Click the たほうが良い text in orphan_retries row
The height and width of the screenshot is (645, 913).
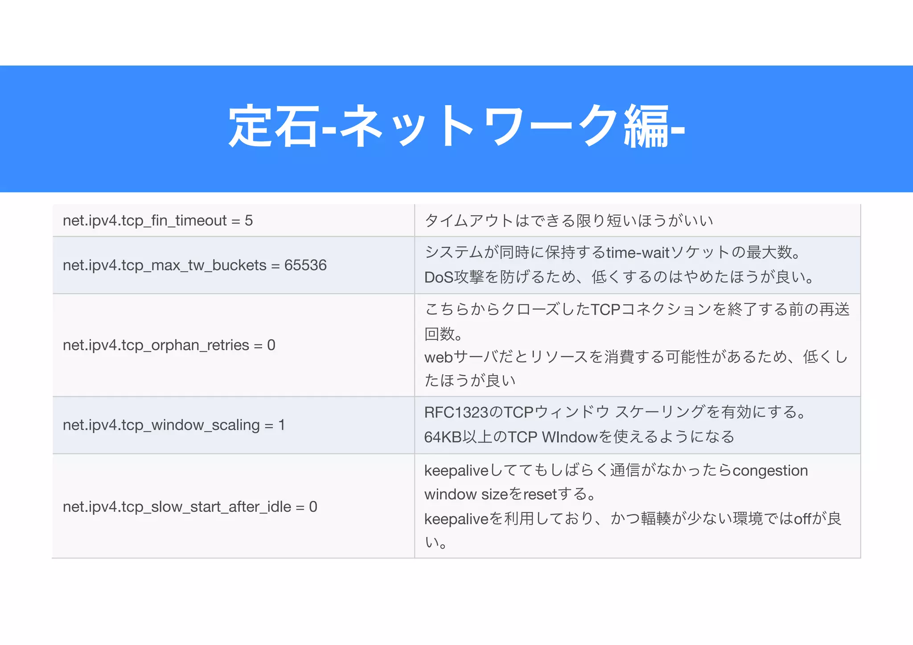470,380
